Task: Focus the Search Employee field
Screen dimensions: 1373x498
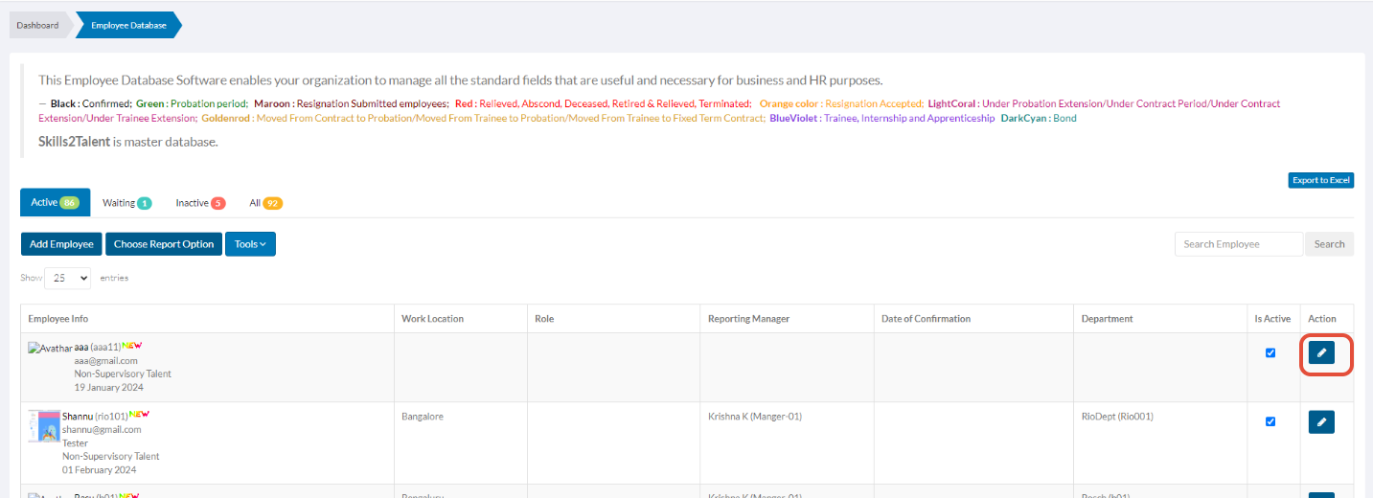Action: [1239, 244]
